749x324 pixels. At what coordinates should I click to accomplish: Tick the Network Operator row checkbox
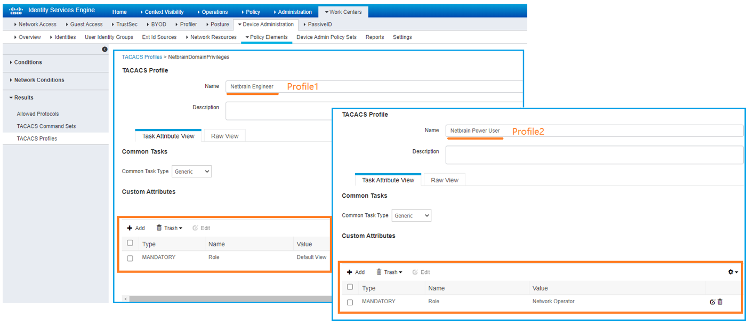(x=350, y=301)
